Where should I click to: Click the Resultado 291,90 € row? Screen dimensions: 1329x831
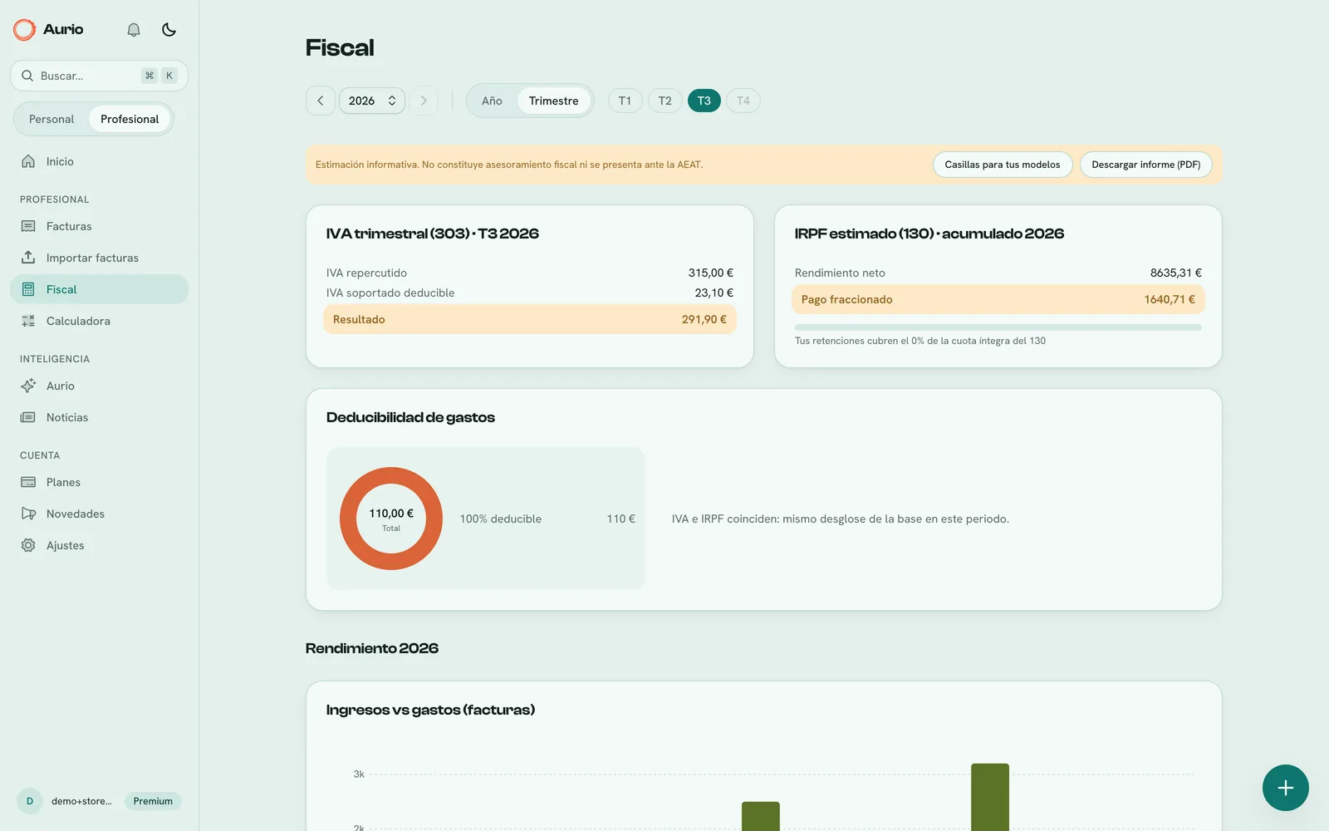pos(530,319)
